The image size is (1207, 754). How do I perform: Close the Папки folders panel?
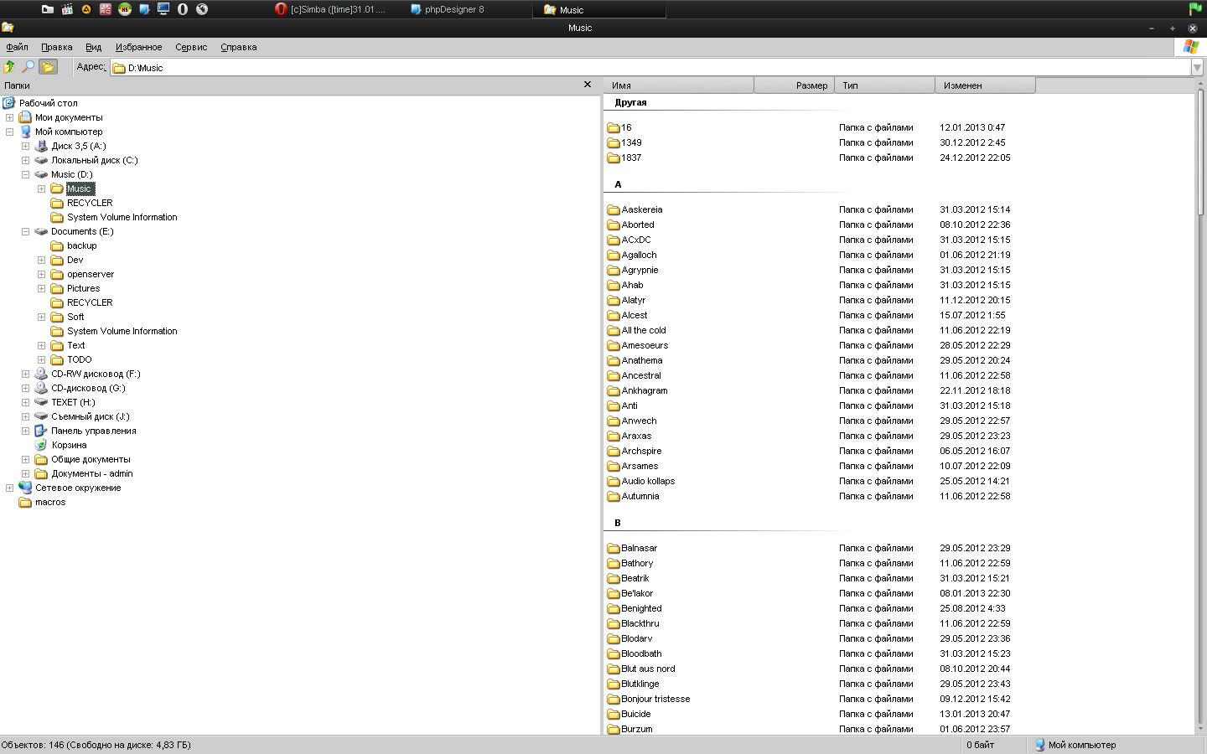tap(587, 85)
